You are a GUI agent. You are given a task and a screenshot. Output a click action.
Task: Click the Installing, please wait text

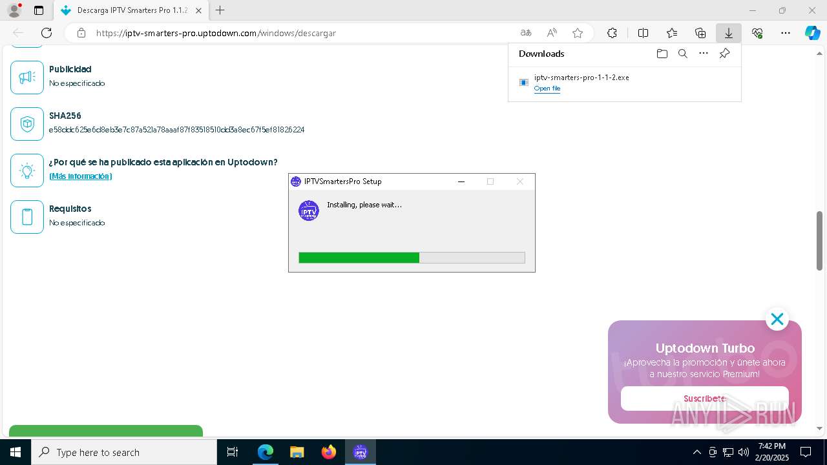click(364, 205)
